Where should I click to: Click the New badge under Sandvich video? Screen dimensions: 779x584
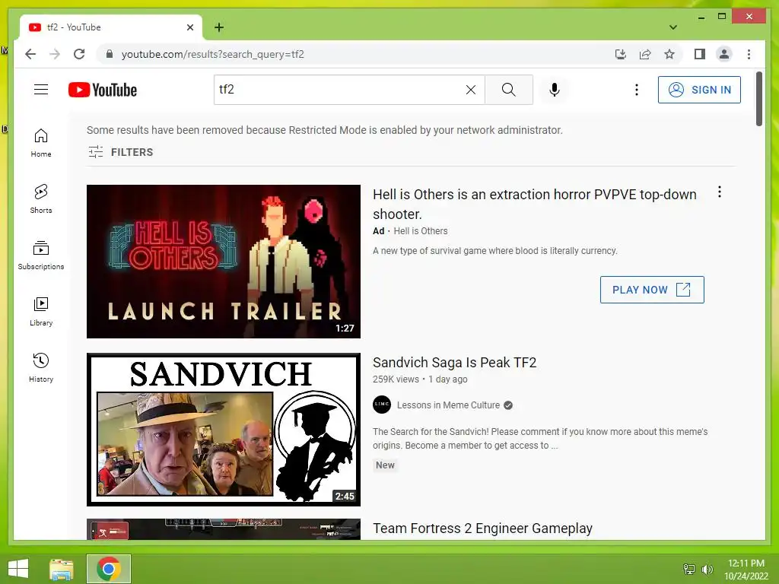coord(385,465)
